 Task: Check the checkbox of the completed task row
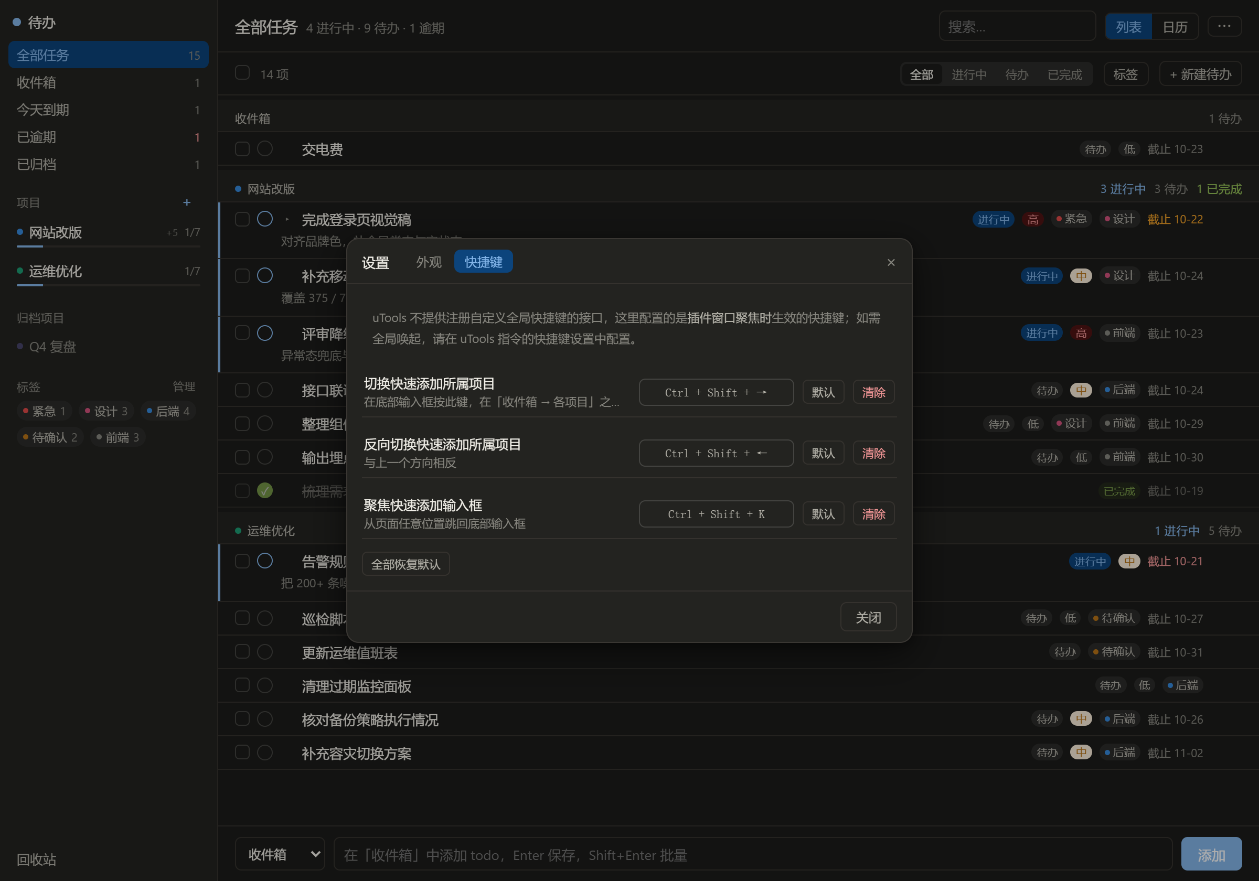click(x=242, y=490)
